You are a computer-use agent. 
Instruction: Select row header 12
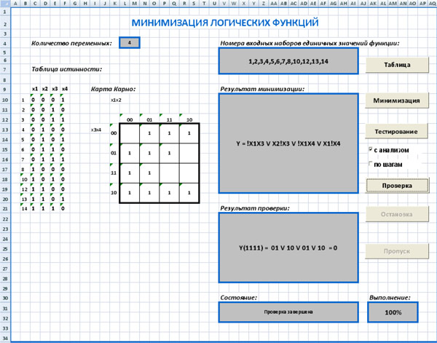click(5, 120)
